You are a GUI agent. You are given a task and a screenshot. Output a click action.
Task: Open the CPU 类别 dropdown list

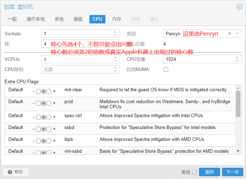pos(238,34)
